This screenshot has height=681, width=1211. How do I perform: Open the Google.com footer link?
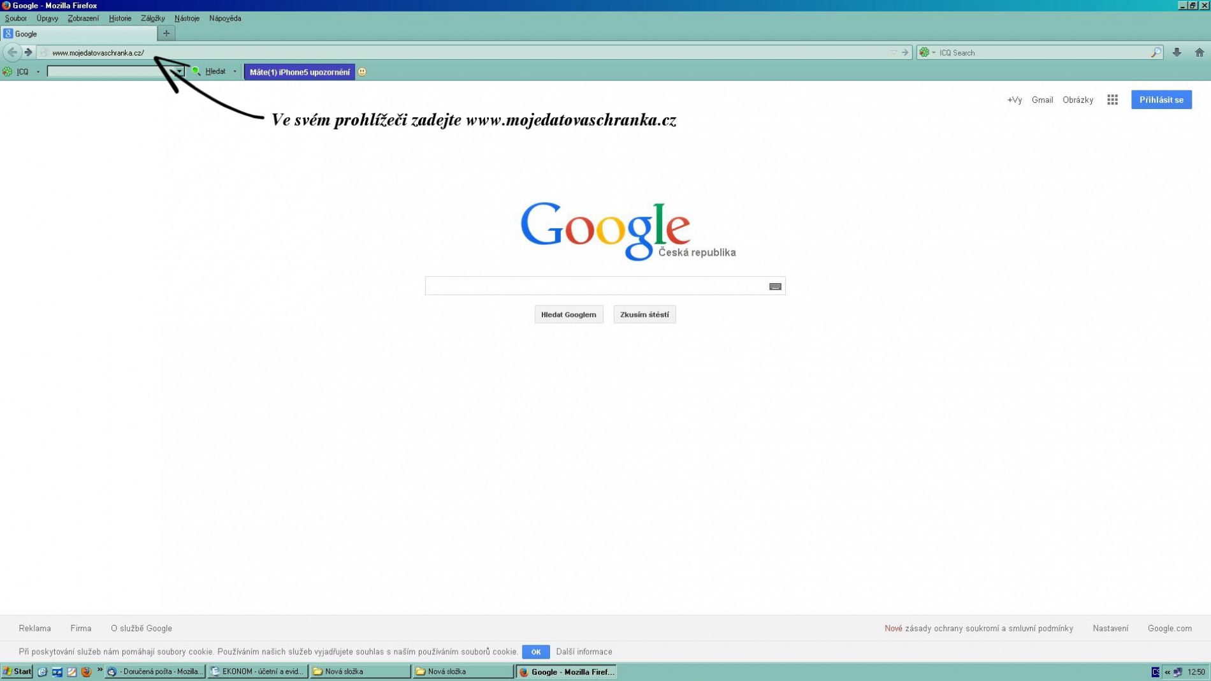(1170, 628)
